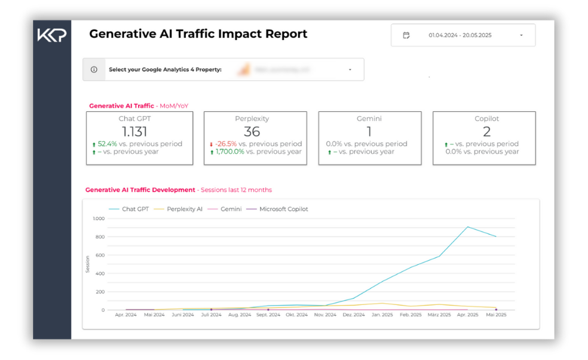Expand the Google Analytics 4 property dropdown
Screen dimensions: 588x360
coord(350,69)
